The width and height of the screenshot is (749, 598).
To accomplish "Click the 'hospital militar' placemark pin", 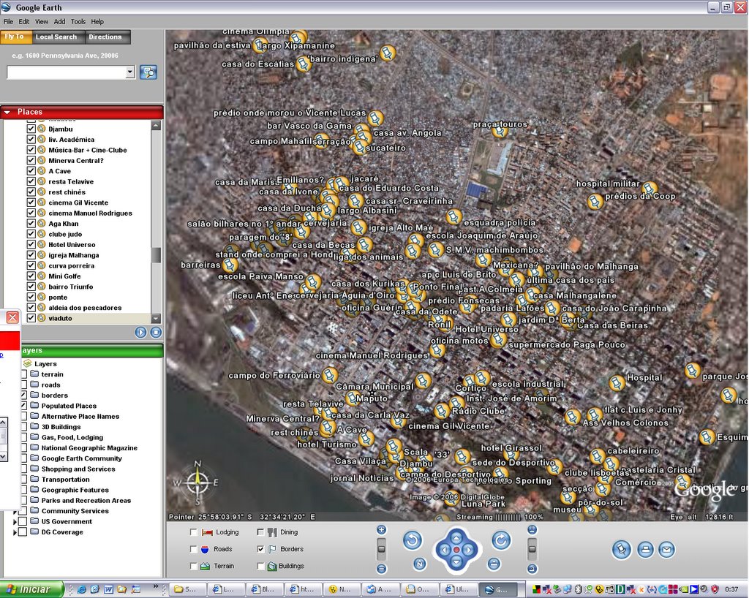I will tap(650, 189).
